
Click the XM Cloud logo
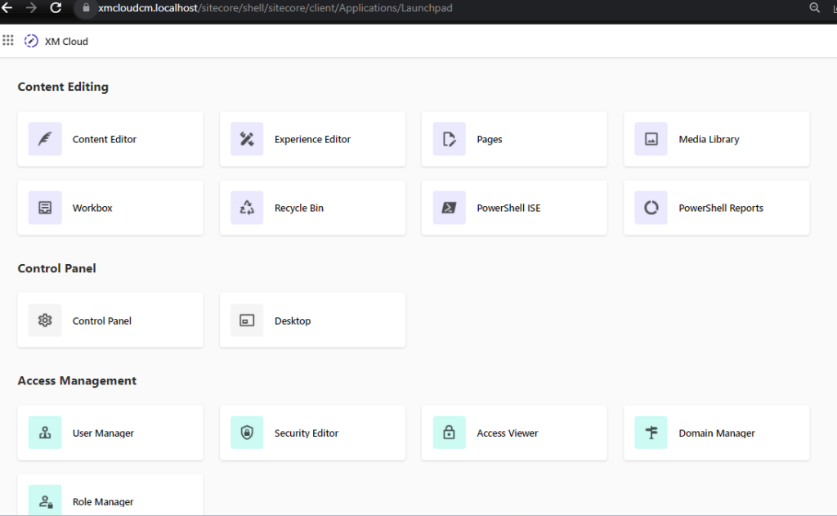click(x=32, y=41)
